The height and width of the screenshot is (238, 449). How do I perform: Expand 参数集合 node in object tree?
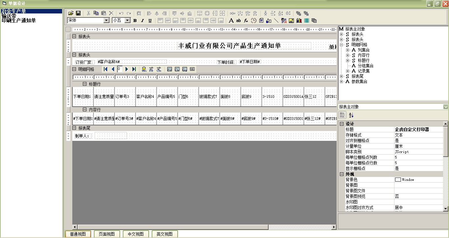tap(342, 81)
